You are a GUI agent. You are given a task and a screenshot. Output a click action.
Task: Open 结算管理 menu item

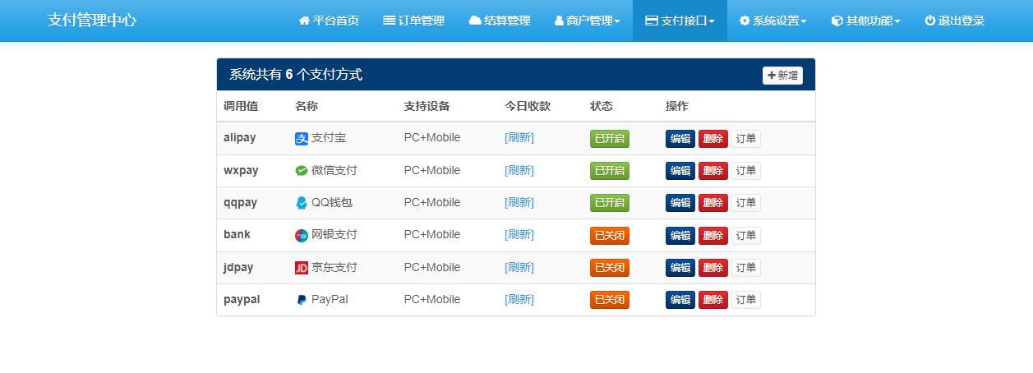tap(500, 21)
